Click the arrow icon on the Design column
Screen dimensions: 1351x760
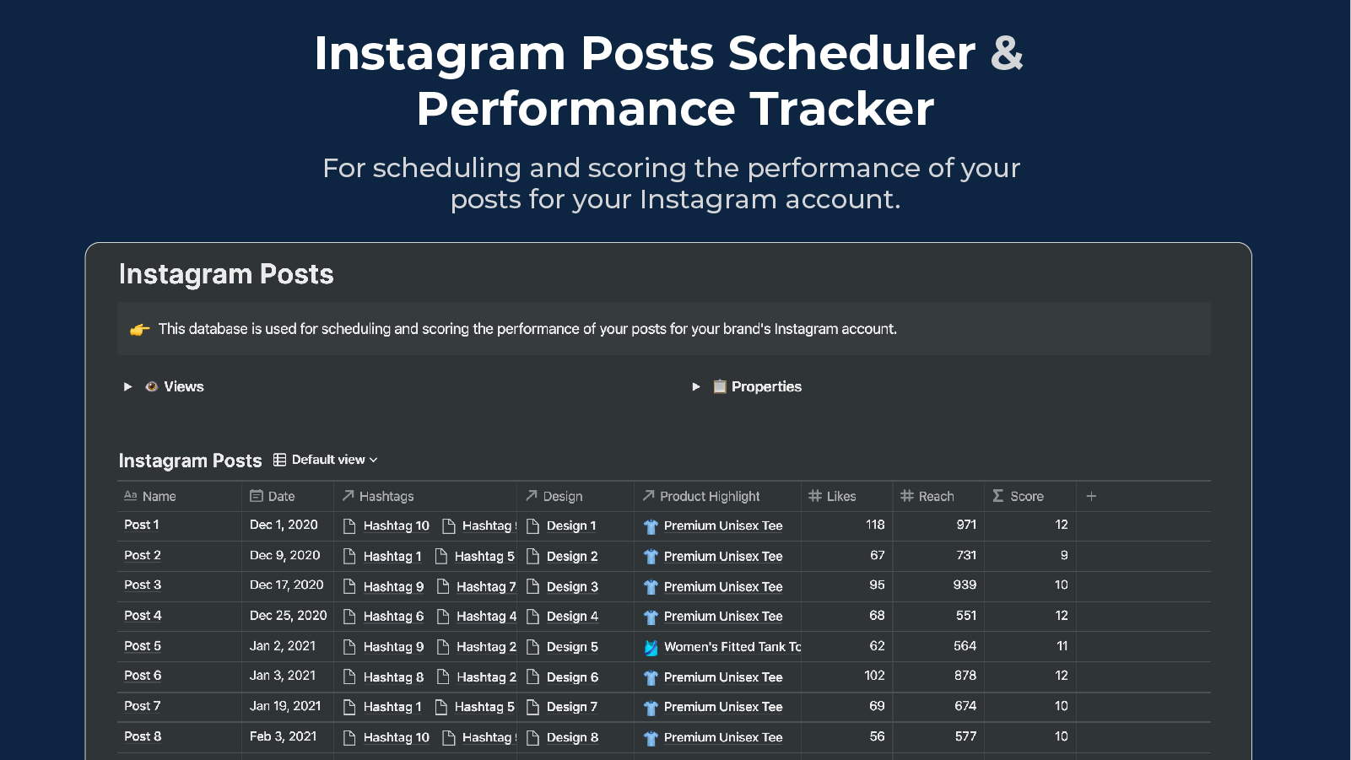click(x=532, y=496)
